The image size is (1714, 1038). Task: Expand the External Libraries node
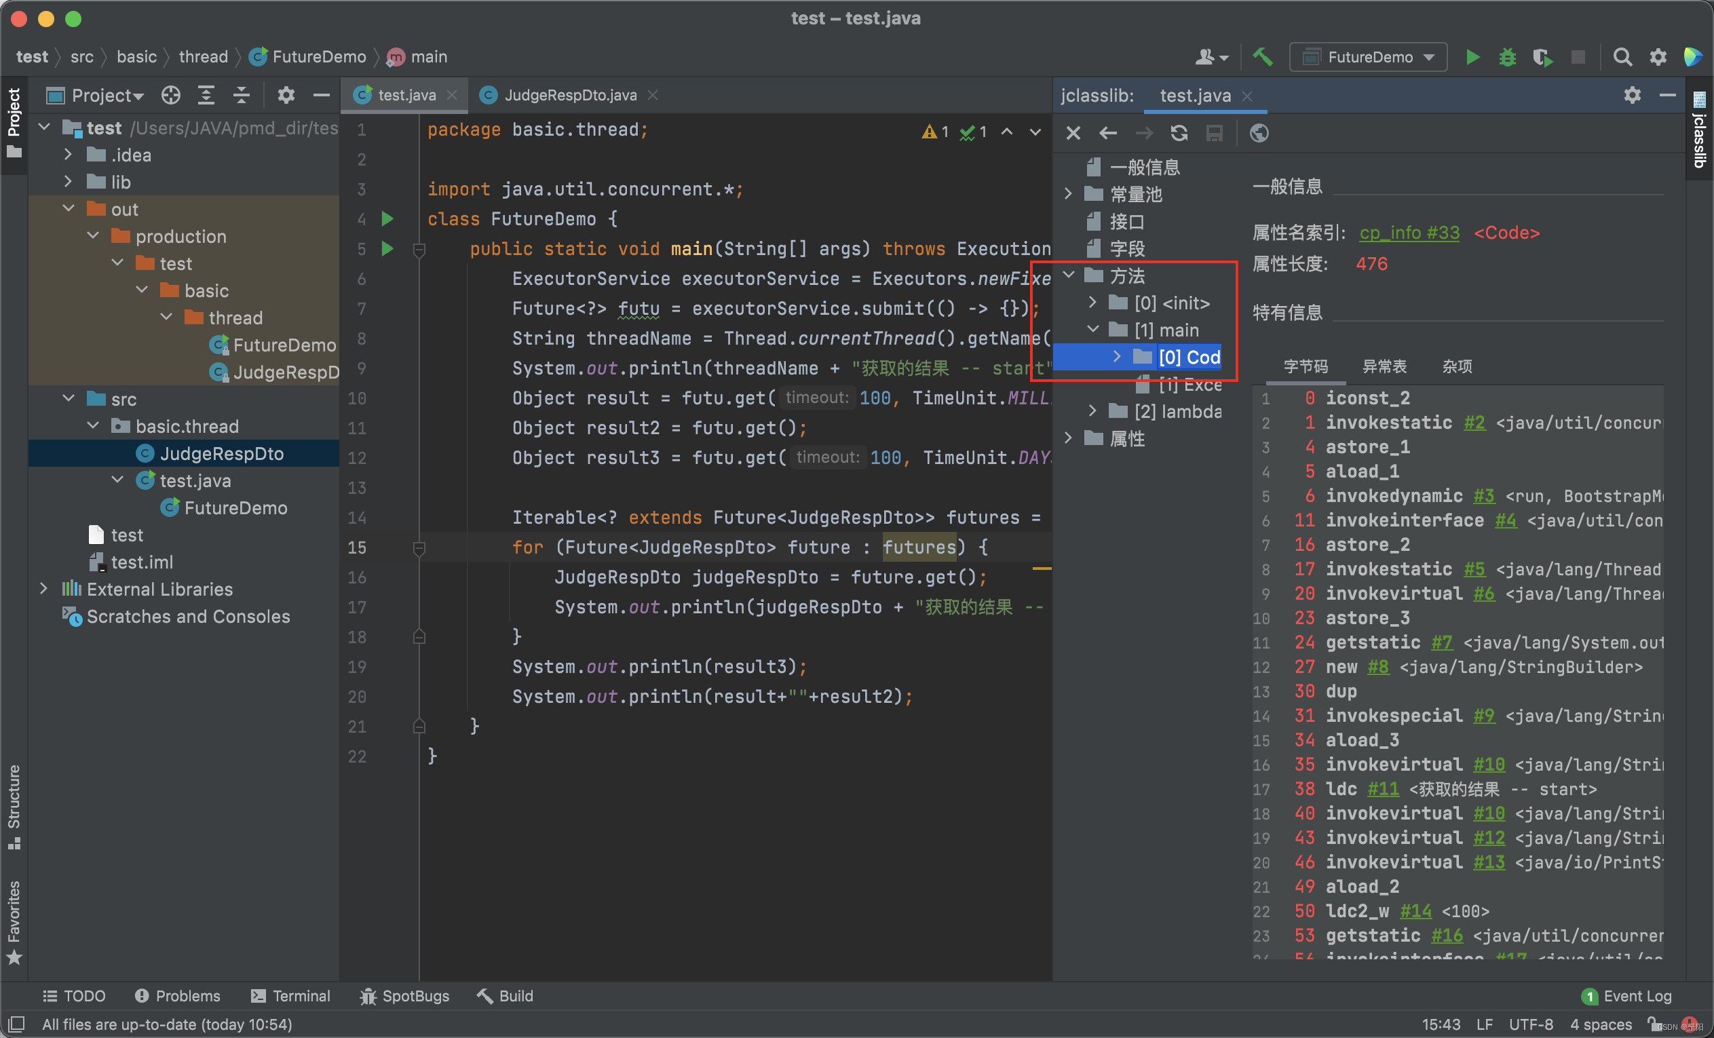[45, 589]
